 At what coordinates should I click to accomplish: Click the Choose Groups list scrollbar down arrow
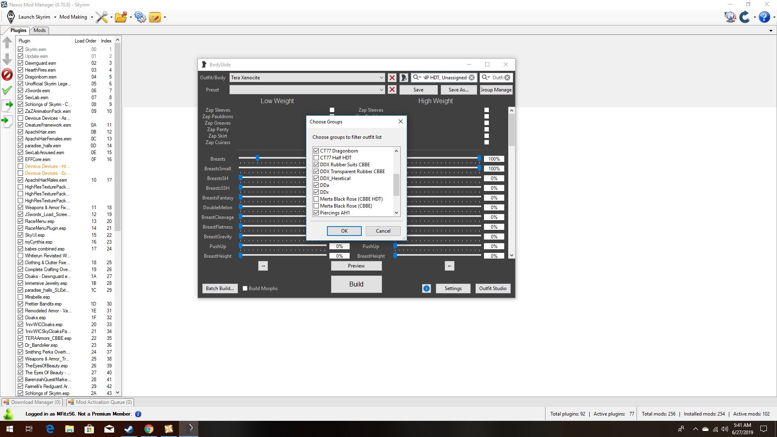click(x=397, y=213)
